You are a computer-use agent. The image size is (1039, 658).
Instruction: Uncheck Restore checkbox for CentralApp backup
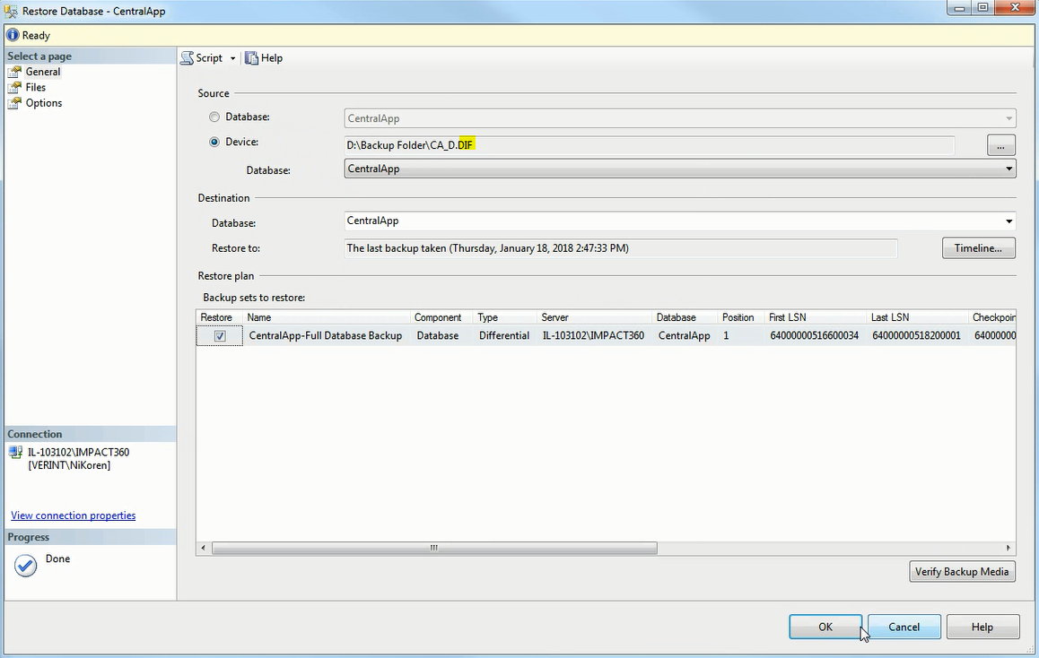(x=220, y=336)
